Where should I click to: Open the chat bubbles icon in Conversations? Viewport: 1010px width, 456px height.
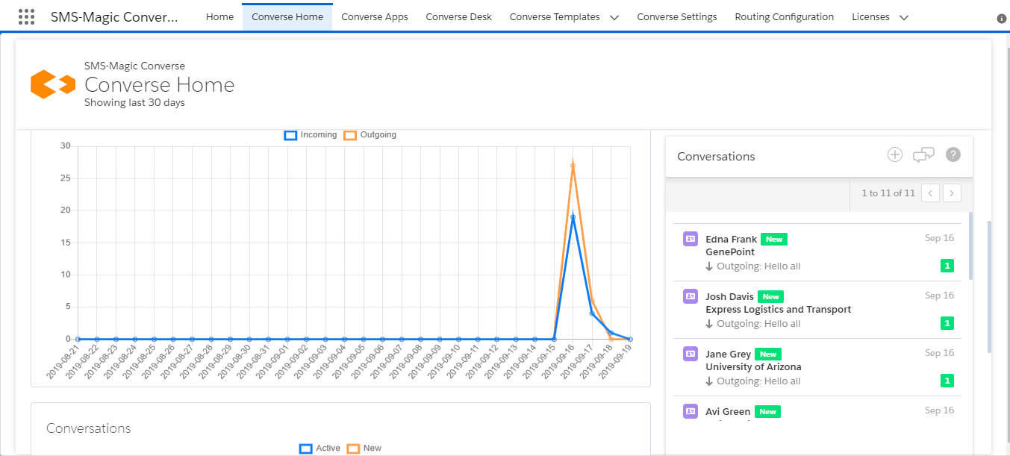(x=923, y=154)
